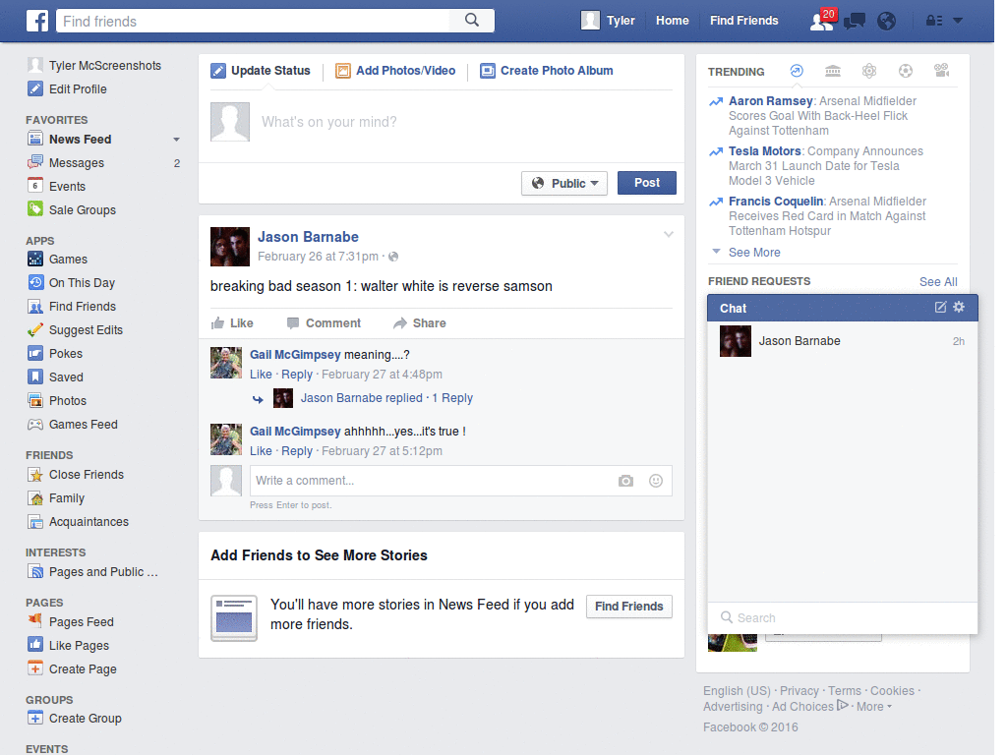This screenshot has width=1007, height=755.
Task: Open privacy shortcuts lock icon
Action: pyautogui.click(x=934, y=21)
